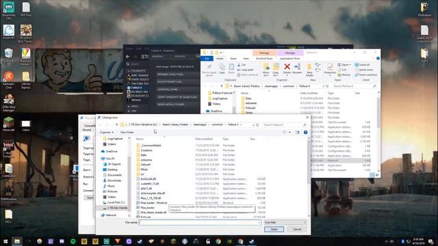The image size is (438, 246).
Task: Select the _CommonRedist folder in Change Icon
Action: point(149,146)
